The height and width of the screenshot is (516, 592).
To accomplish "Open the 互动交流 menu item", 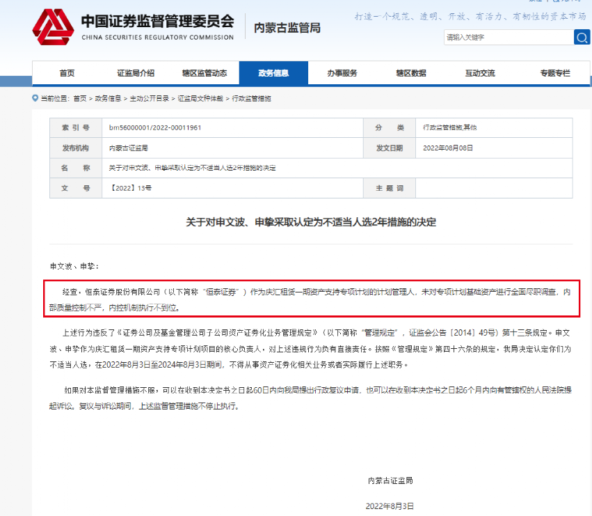I will pos(479,72).
